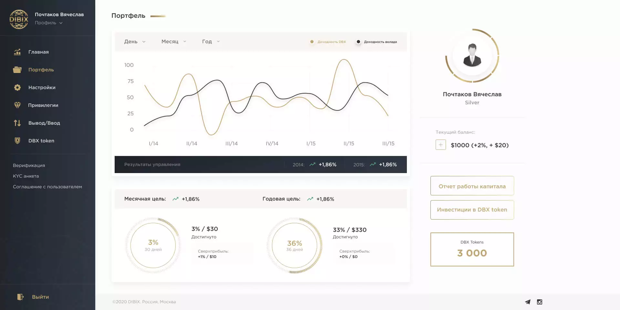Open Соглашение с пользователем link
Image resolution: width=620 pixels, height=310 pixels.
click(x=47, y=187)
